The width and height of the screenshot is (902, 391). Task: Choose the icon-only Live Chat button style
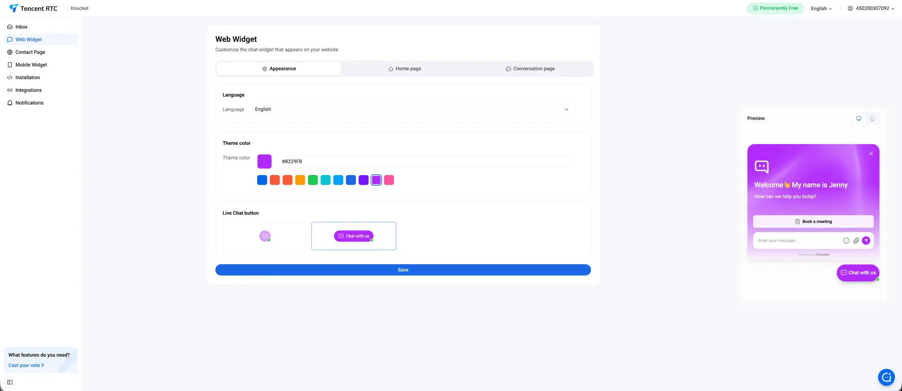click(265, 236)
